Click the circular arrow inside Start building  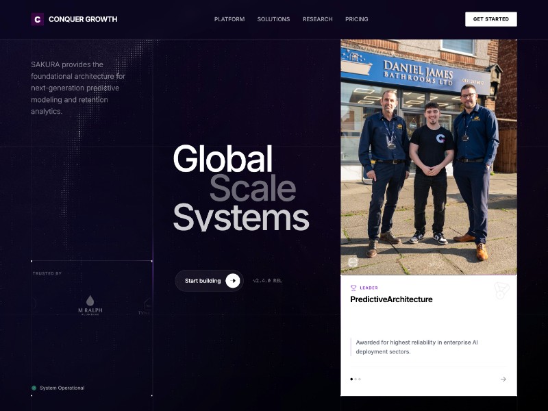pyautogui.click(x=232, y=281)
